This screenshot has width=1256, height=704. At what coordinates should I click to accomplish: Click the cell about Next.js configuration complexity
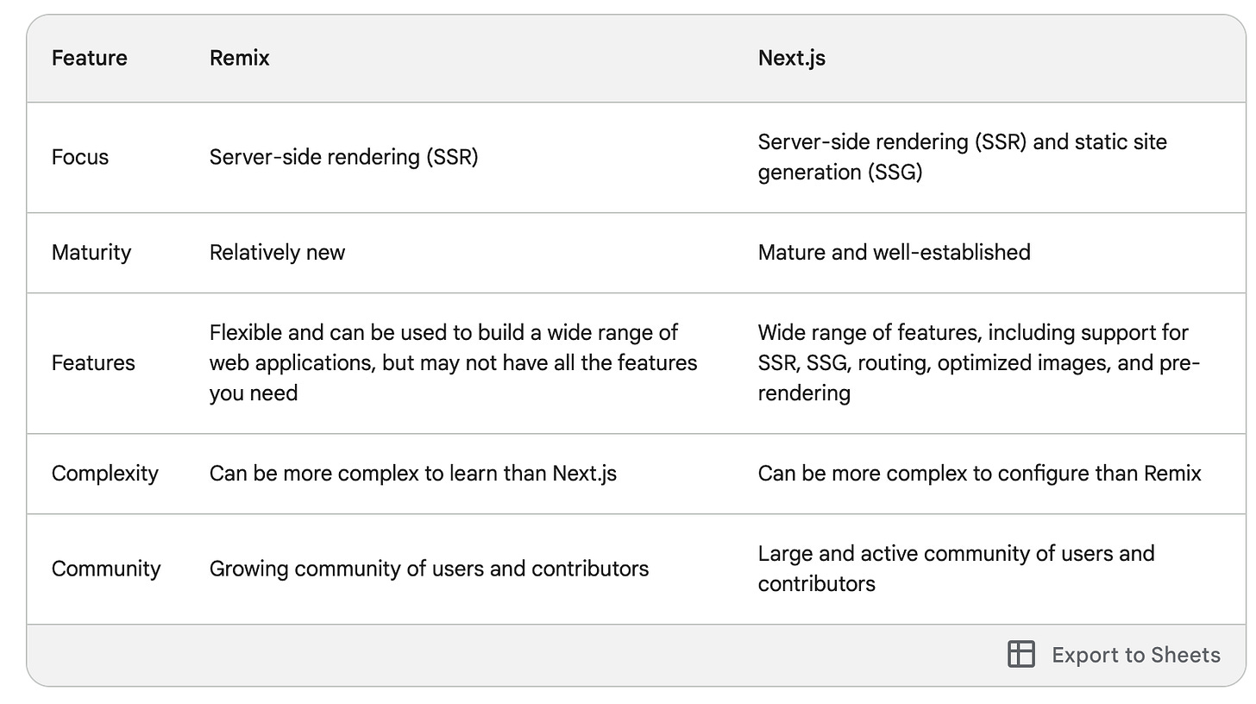tap(979, 474)
